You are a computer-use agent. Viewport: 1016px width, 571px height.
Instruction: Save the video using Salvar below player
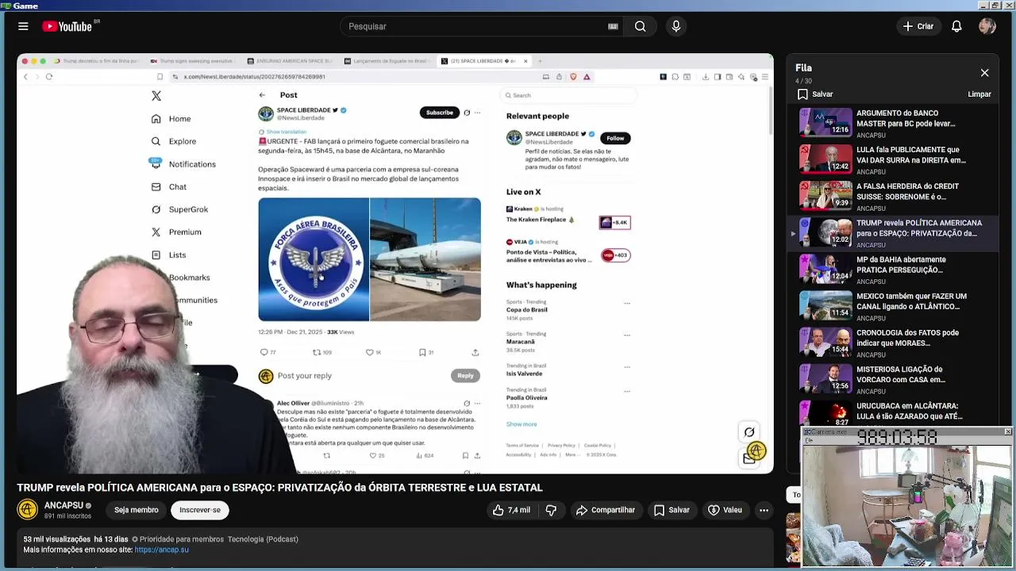672,510
